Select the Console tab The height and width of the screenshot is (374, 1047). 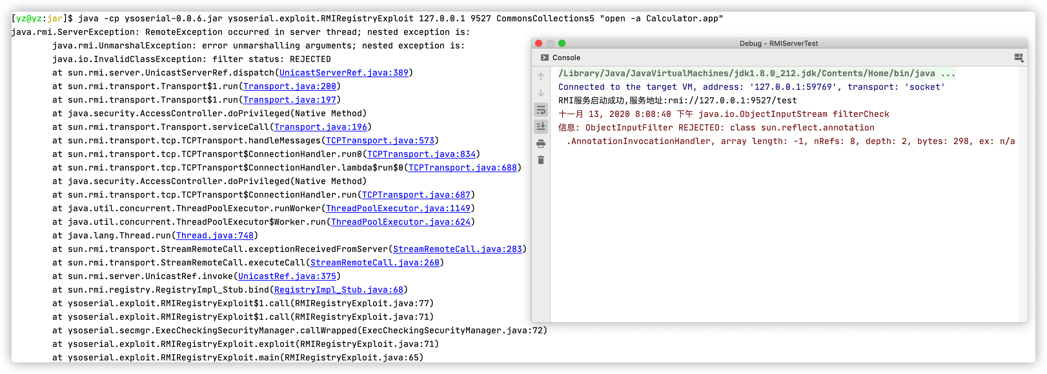pos(566,58)
